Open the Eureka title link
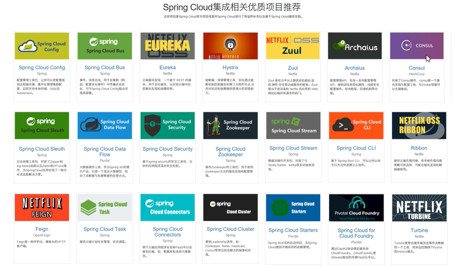 coord(168,67)
